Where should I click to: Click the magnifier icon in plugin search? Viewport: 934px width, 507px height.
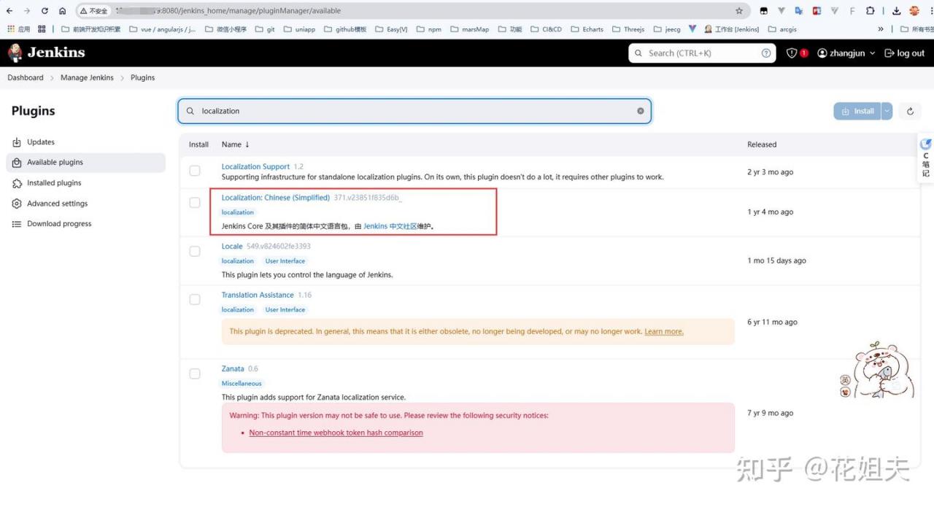click(x=190, y=111)
